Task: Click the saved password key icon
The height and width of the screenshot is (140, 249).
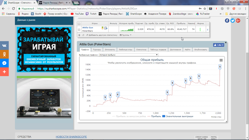Action: pyautogui.click(x=200, y=9)
